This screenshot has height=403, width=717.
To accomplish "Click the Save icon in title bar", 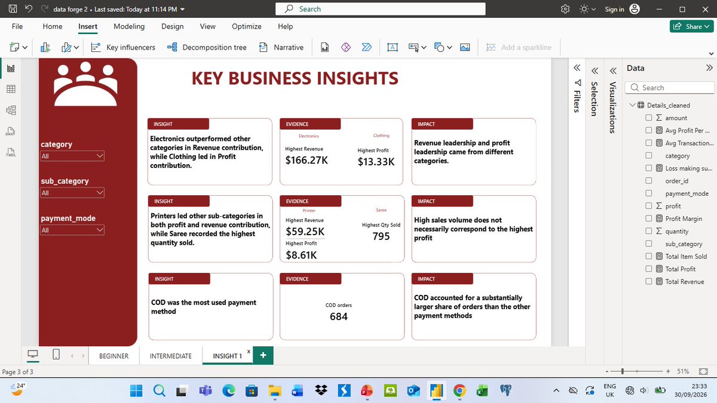I will 12,9.
